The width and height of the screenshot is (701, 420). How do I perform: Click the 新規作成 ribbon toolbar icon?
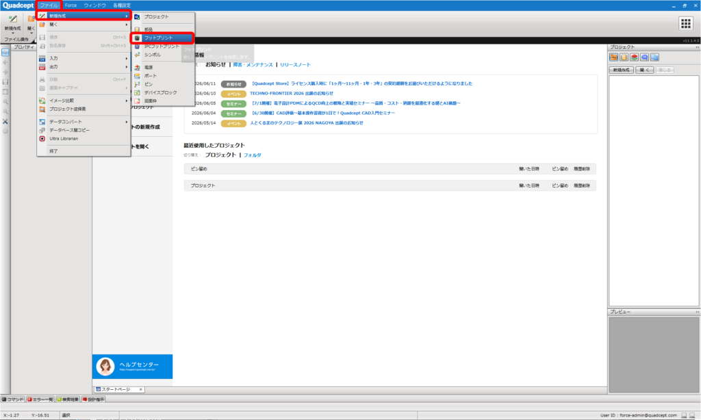(x=12, y=19)
